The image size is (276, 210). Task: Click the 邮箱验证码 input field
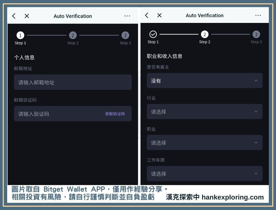pyautogui.click(x=55, y=114)
